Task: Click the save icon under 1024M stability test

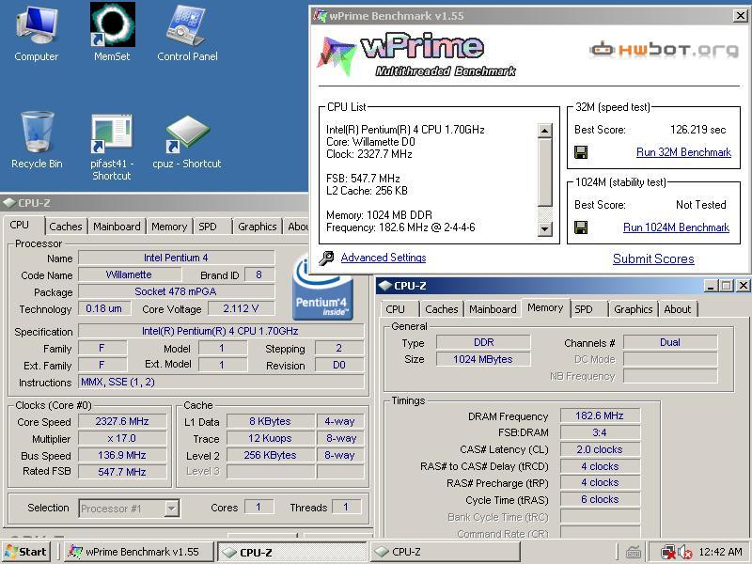Action: click(581, 227)
